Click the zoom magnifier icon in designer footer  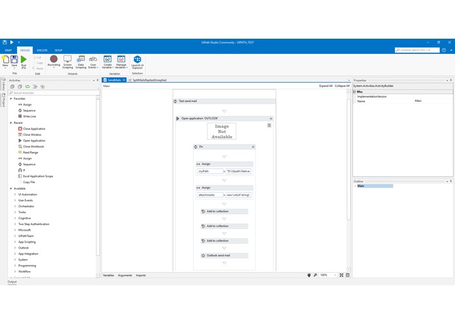315,275
